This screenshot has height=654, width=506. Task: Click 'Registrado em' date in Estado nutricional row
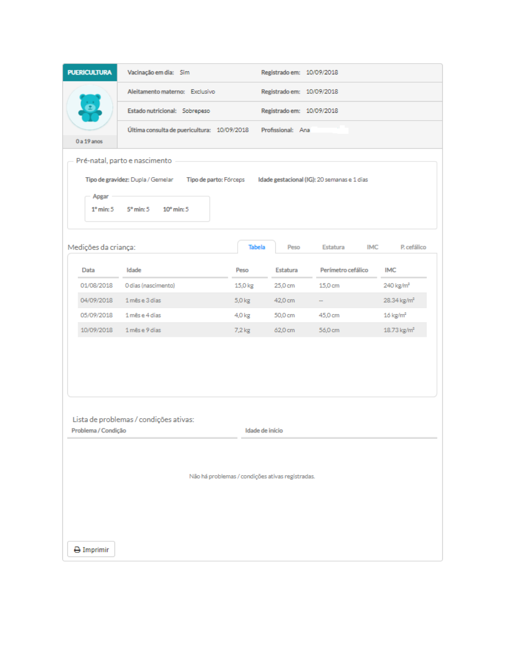click(x=322, y=111)
